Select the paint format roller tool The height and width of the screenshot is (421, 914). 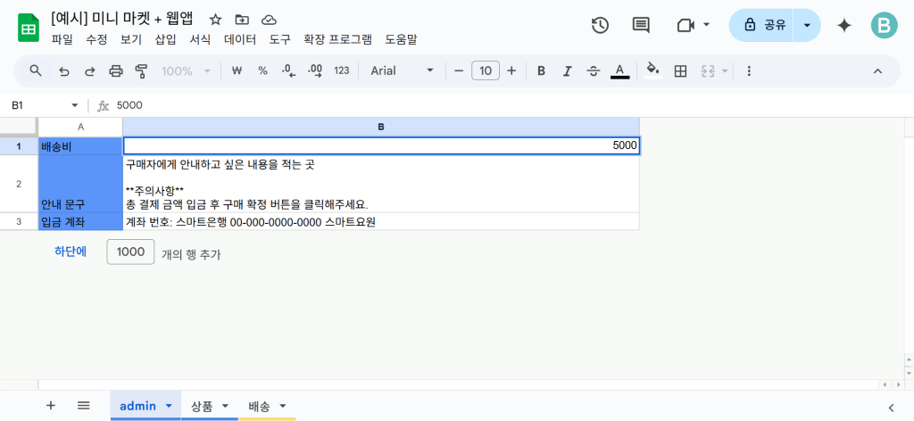[141, 71]
